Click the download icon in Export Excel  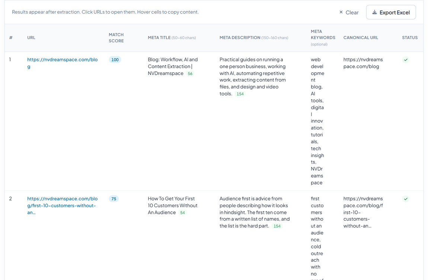[x=374, y=12]
